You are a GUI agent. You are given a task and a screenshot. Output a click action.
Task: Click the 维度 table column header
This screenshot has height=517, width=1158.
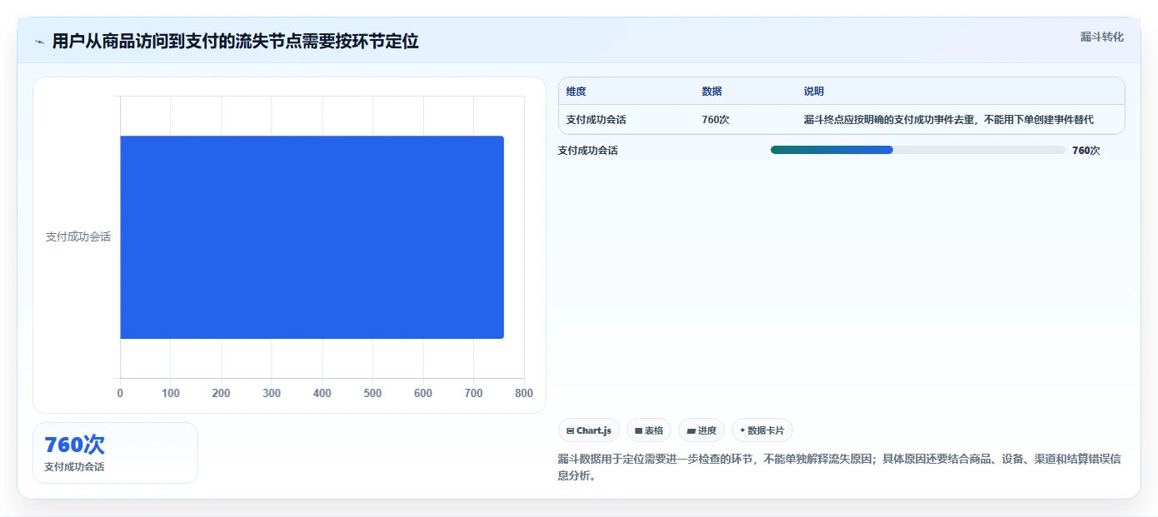(x=577, y=92)
